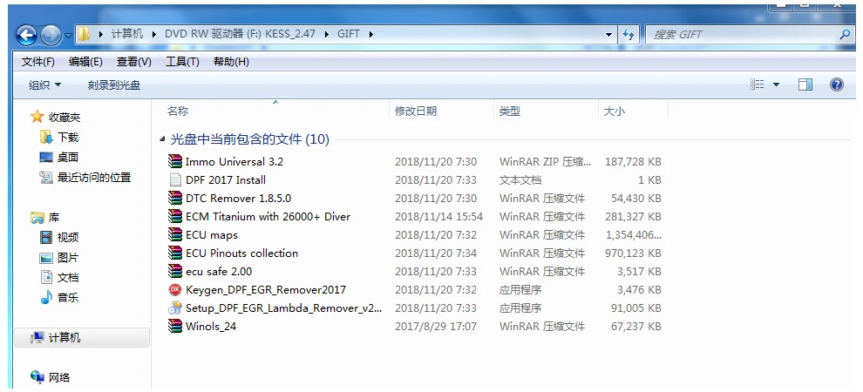Click the 下载 folder icon in sidebar
Screen dimensions: 863x392
coord(46,137)
